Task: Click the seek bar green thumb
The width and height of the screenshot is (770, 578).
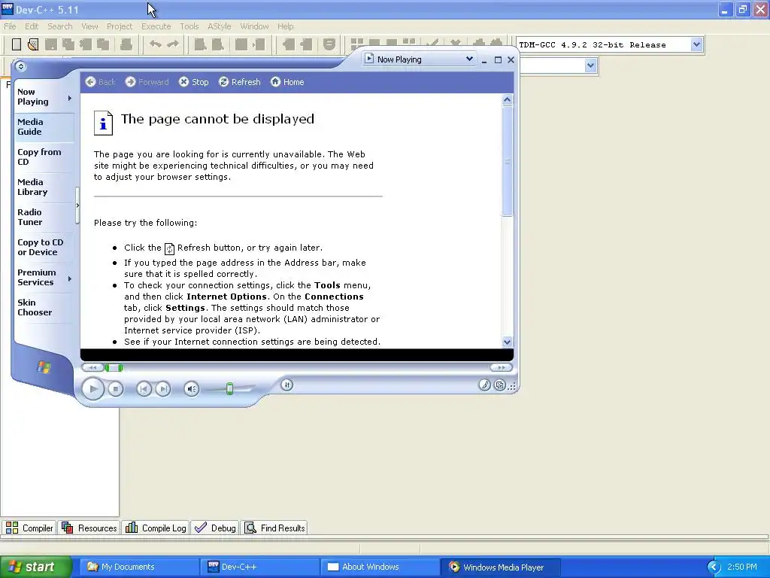Action: (x=114, y=367)
